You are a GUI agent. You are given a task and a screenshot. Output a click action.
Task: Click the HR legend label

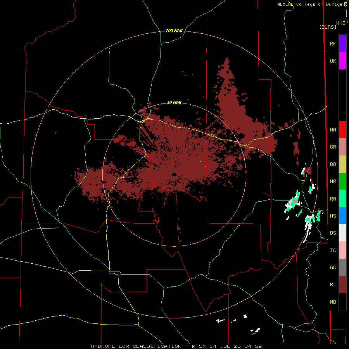coord(333,181)
